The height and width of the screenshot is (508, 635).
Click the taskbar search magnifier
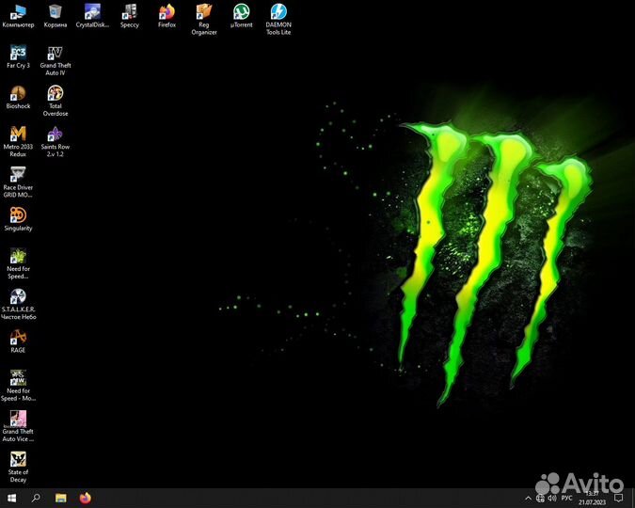click(x=37, y=498)
